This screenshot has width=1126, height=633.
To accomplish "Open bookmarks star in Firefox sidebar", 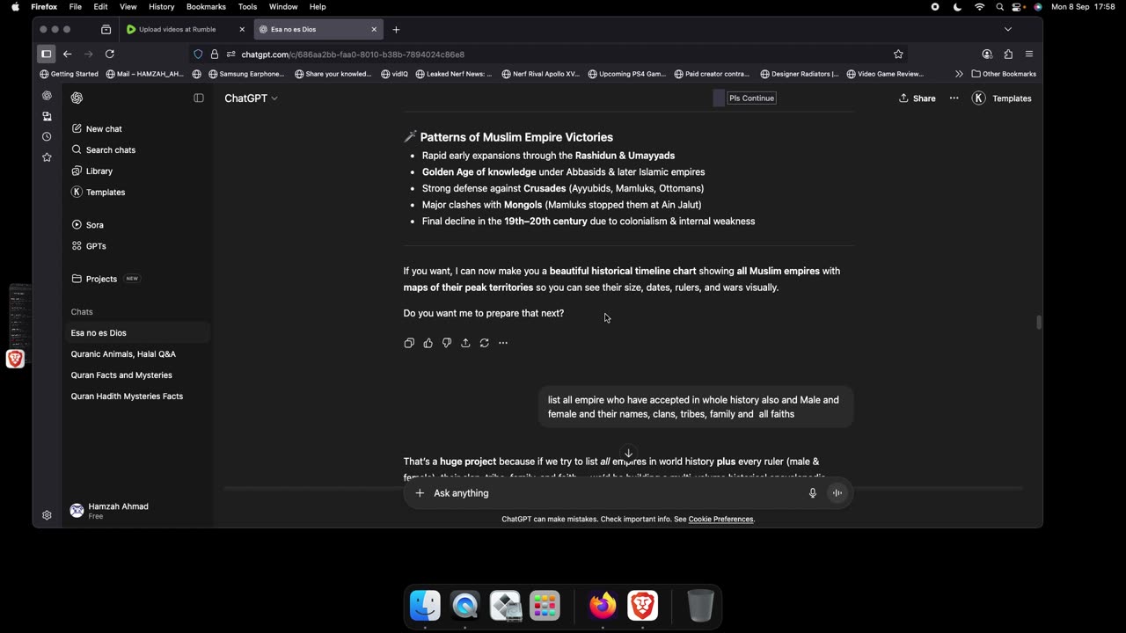I will coord(47,157).
